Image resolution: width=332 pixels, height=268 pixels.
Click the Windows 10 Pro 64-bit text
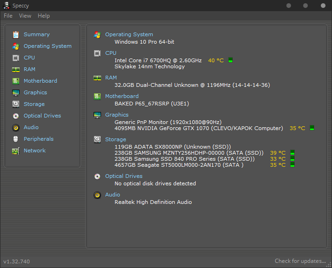tap(144, 42)
